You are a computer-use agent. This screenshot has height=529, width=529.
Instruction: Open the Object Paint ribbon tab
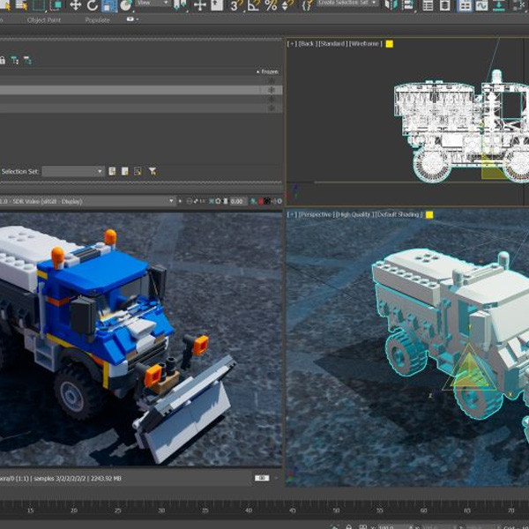pyautogui.click(x=44, y=20)
